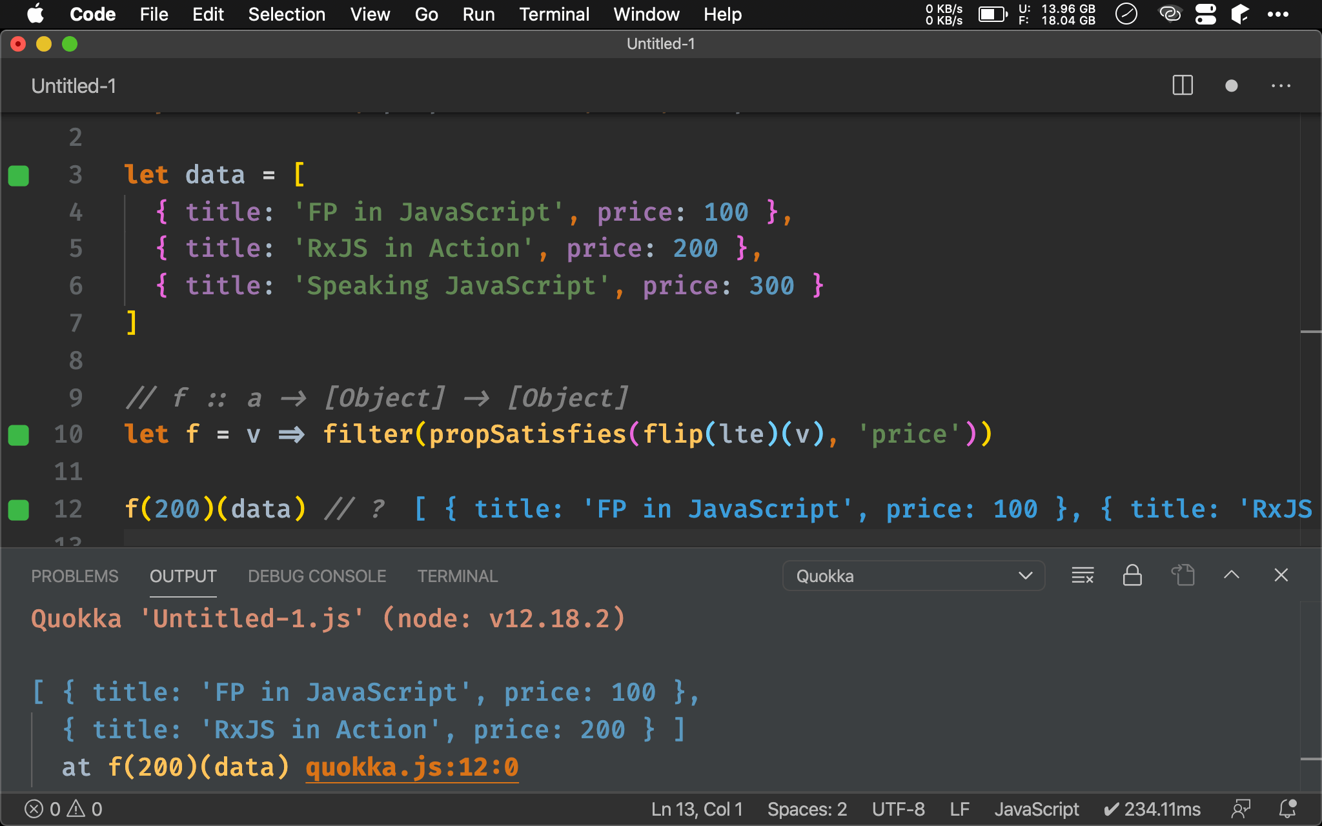The height and width of the screenshot is (826, 1322).
Task: Click the black-white polygon menu bar icon
Action: pyautogui.click(x=1240, y=14)
